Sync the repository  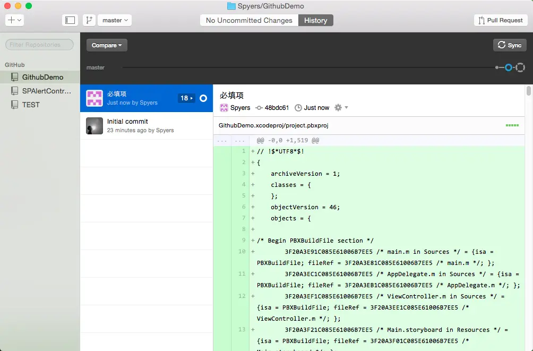pos(510,45)
